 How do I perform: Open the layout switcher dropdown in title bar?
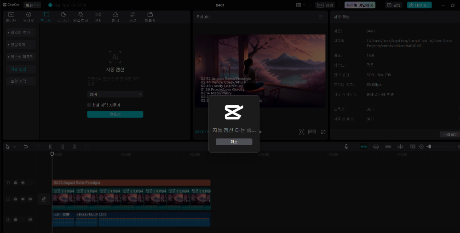[x=300, y=5]
